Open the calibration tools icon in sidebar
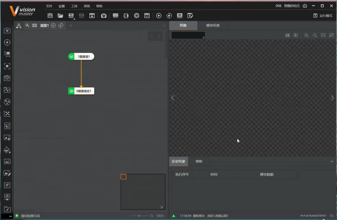The width and height of the screenshot is (337, 220). pyautogui.click(x=7, y=114)
